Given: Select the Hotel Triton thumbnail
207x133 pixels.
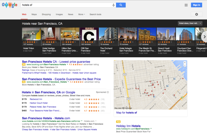Looking at the screenshot, I should tap(31, 37).
